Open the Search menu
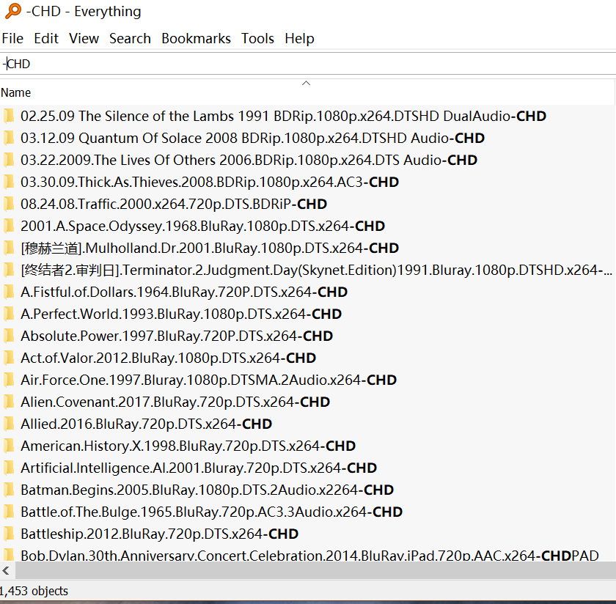The image size is (616, 604). click(130, 38)
